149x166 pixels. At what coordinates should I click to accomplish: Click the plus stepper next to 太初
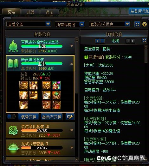pos(128,41)
